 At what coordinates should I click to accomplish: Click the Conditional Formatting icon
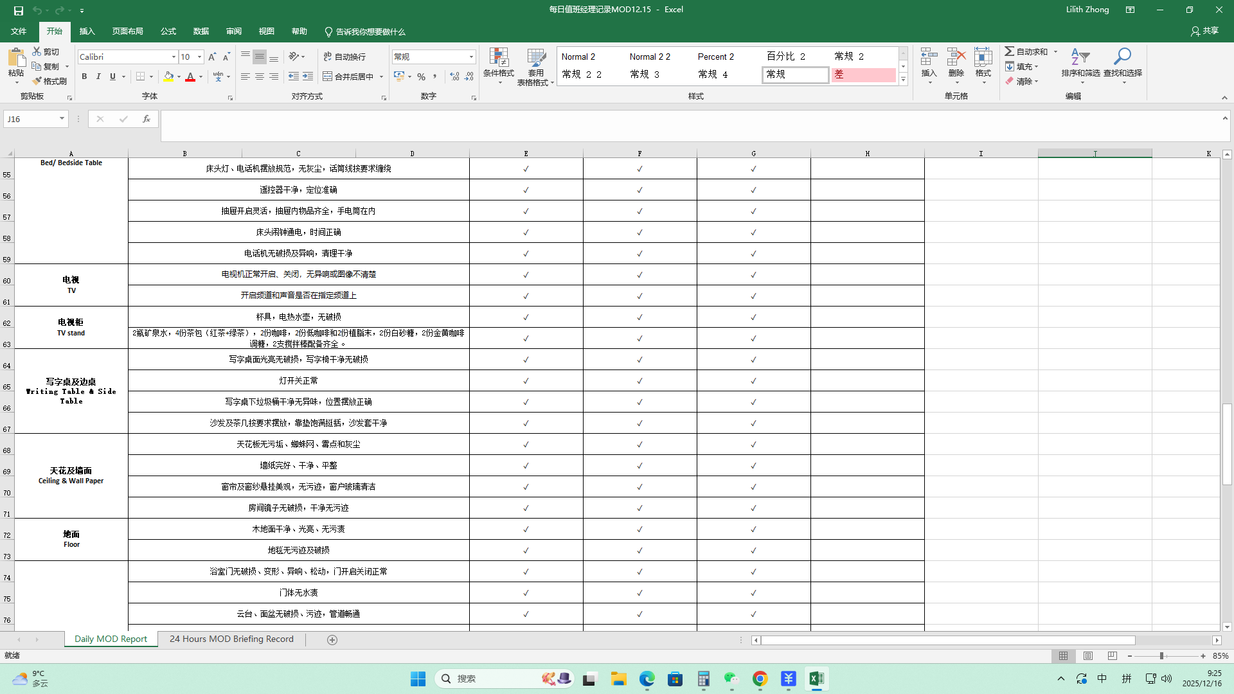[498, 58]
